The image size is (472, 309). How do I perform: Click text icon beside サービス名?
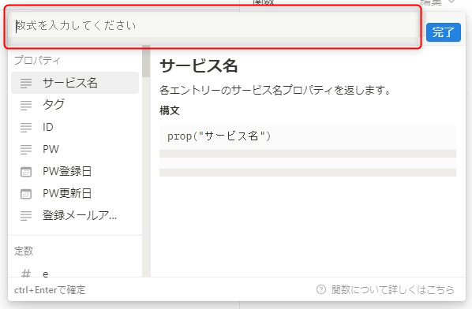pyautogui.click(x=26, y=83)
